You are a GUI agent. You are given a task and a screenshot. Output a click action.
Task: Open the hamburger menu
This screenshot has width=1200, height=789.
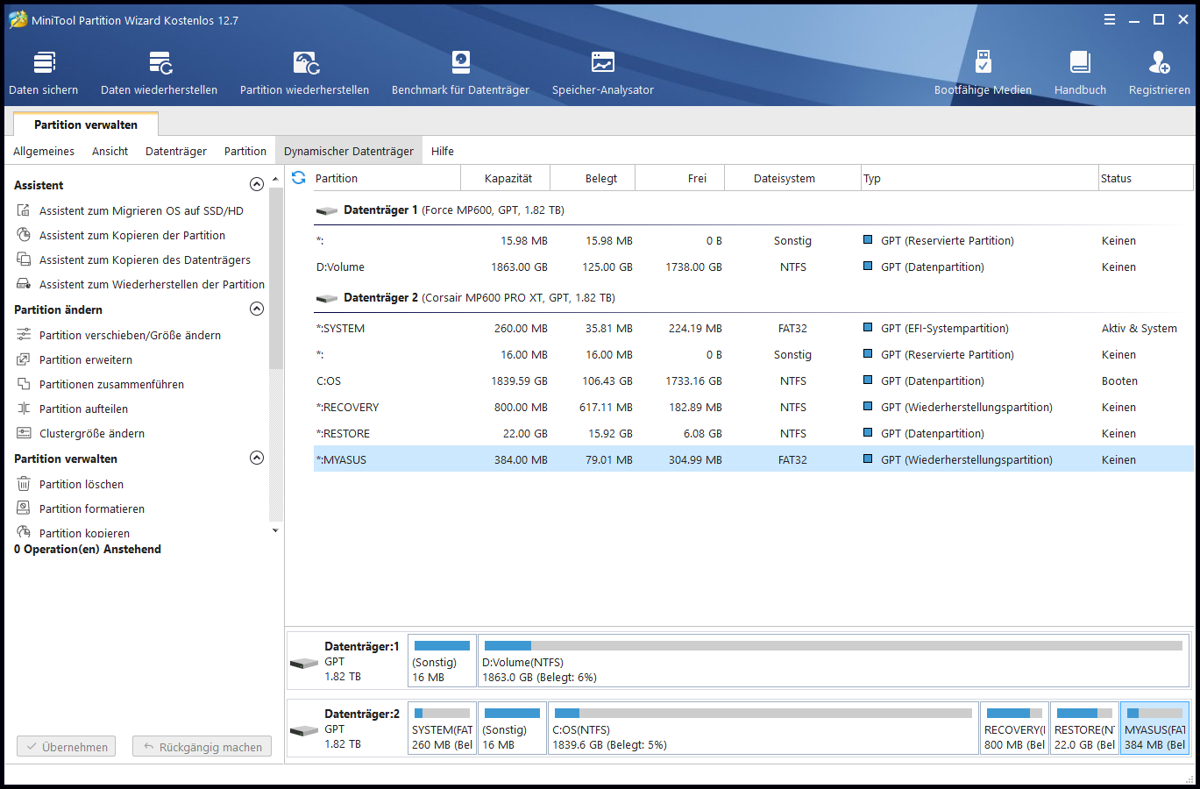1110,18
